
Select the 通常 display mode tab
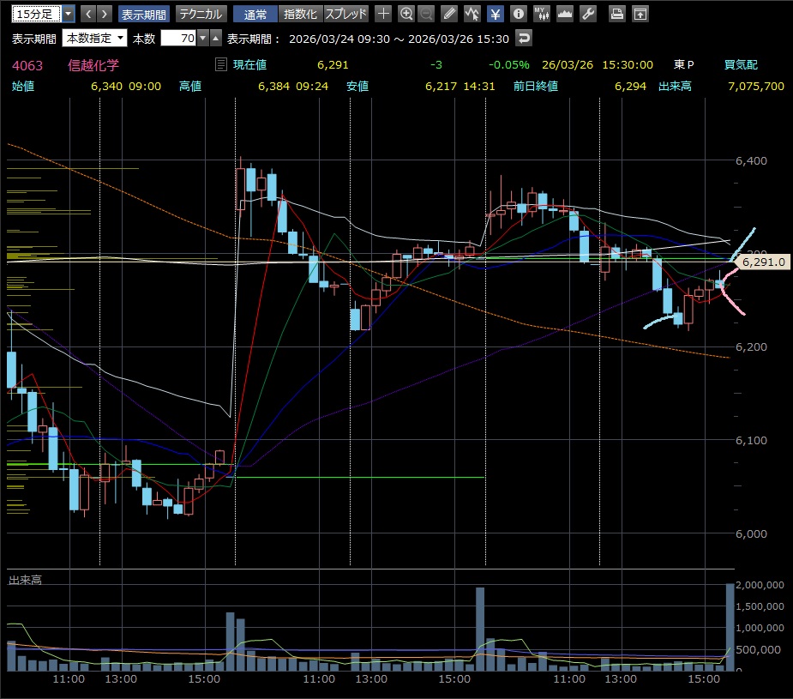pos(255,14)
